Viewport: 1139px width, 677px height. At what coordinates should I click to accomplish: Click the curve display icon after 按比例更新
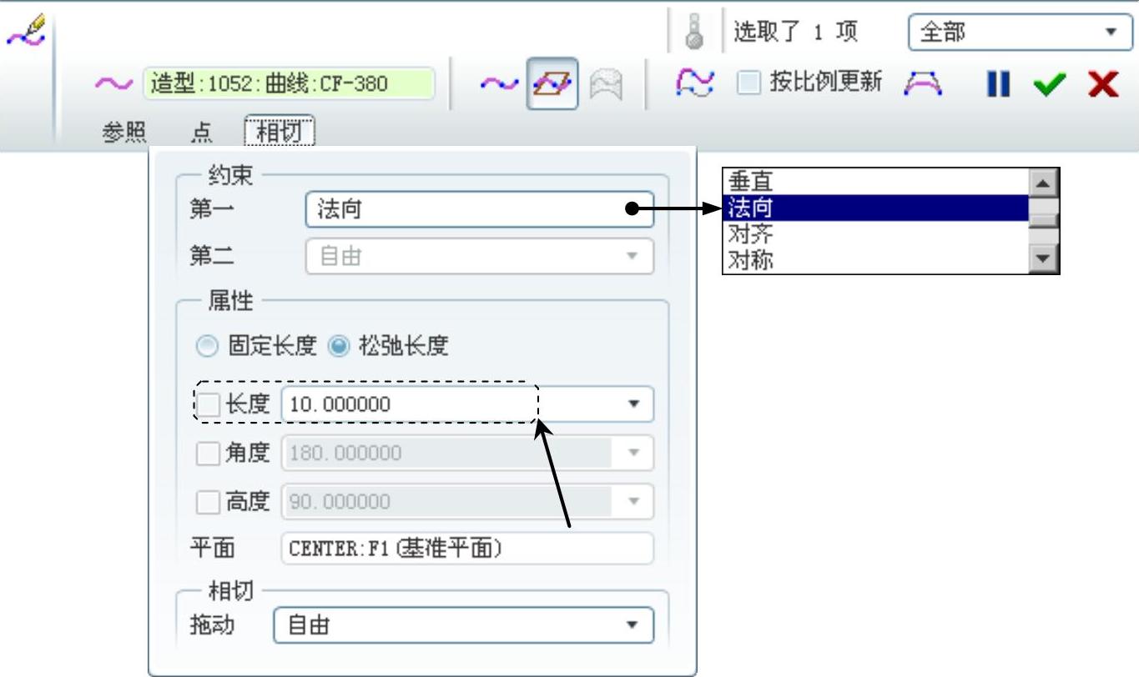[924, 83]
